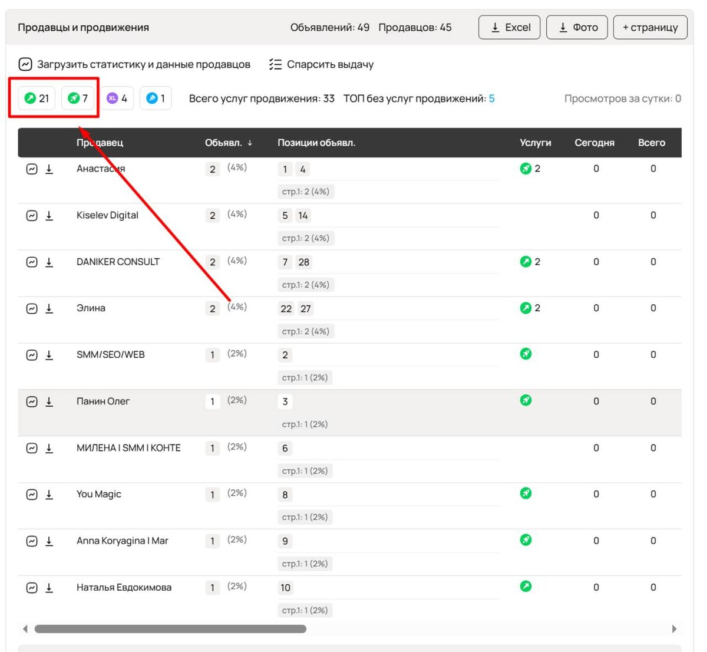Click green arrow service icon in DANIKER CONSULT row
707x652 pixels.
tap(526, 261)
